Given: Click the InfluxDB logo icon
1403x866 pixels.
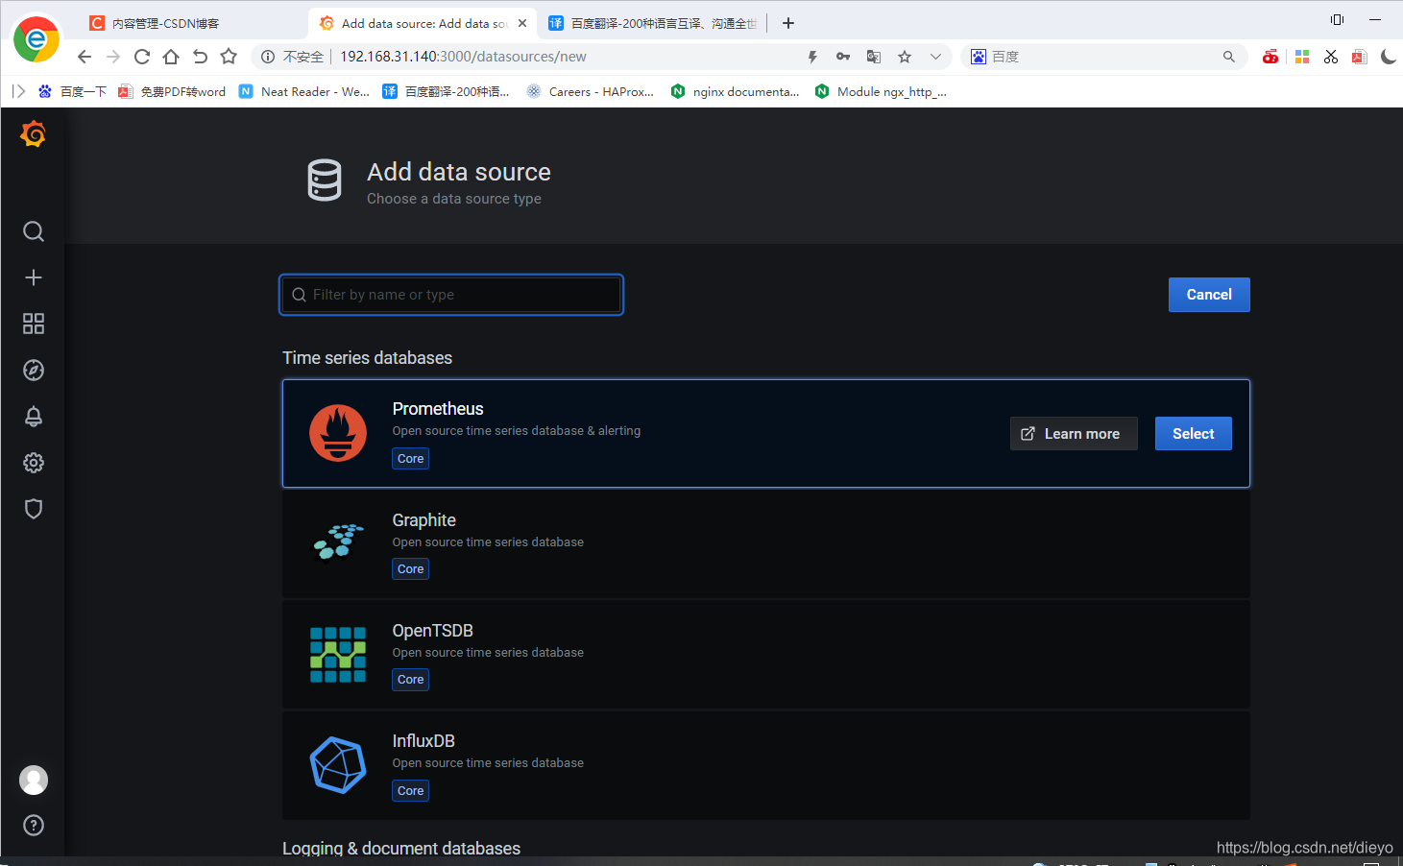Looking at the screenshot, I should coord(338,765).
